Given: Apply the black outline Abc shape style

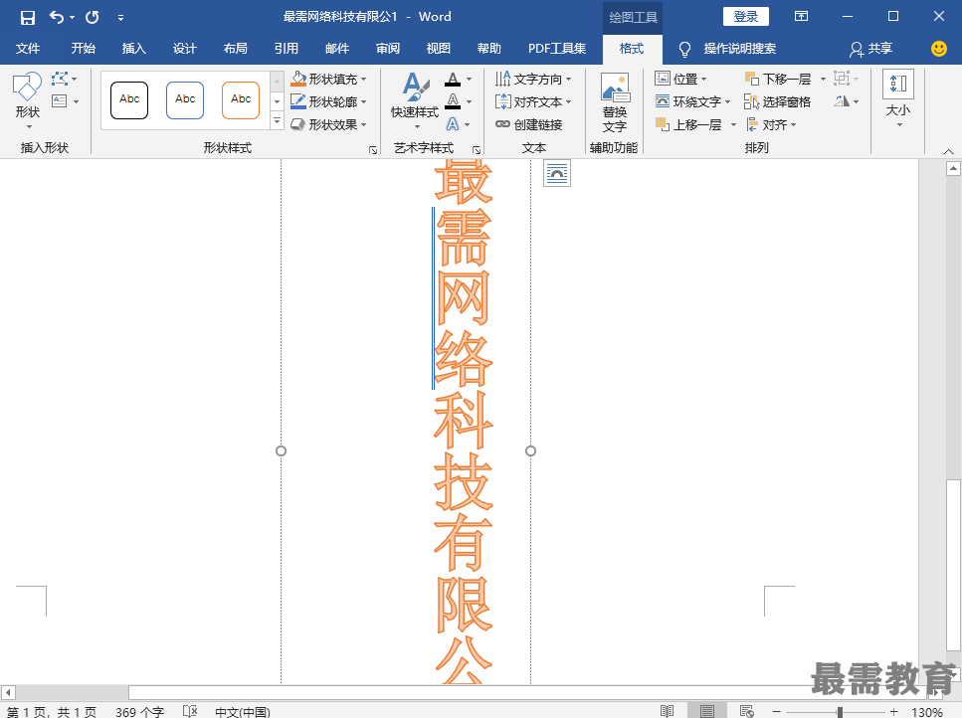Looking at the screenshot, I should (129, 99).
